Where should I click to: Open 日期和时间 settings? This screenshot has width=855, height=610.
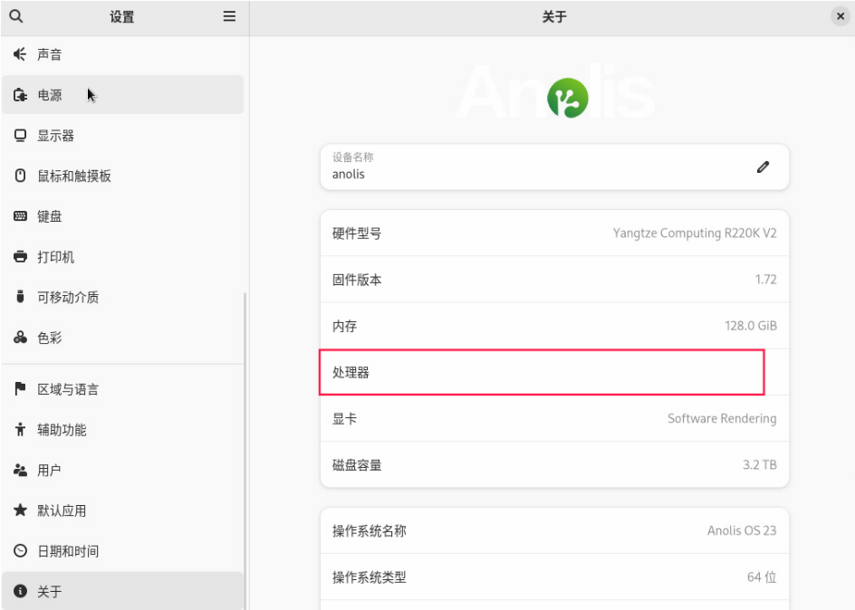67,551
